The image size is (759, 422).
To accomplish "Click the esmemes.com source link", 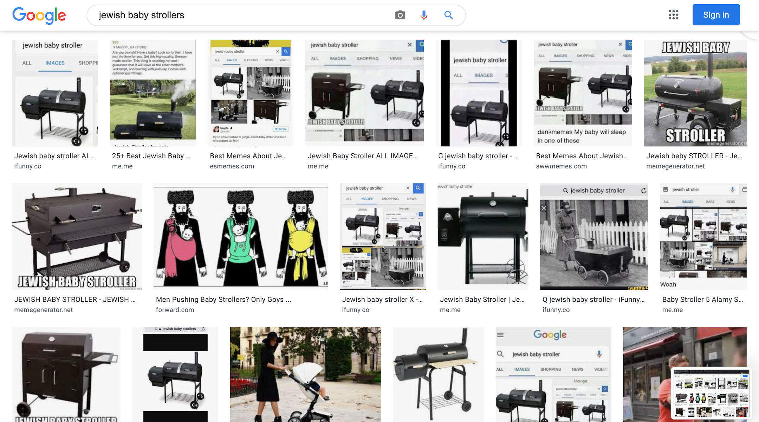I will tap(232, 166).
